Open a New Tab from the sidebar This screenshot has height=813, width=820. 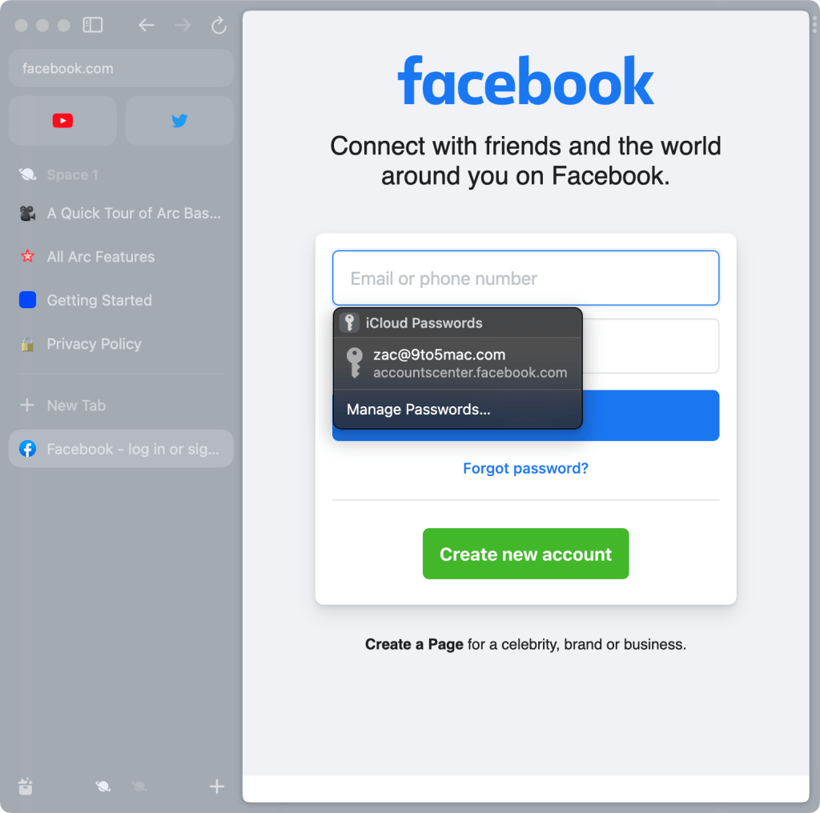coord(75,406)
